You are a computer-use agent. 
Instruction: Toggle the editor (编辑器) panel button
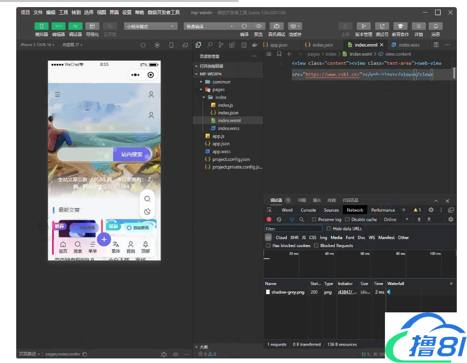(x=58, y=26)
